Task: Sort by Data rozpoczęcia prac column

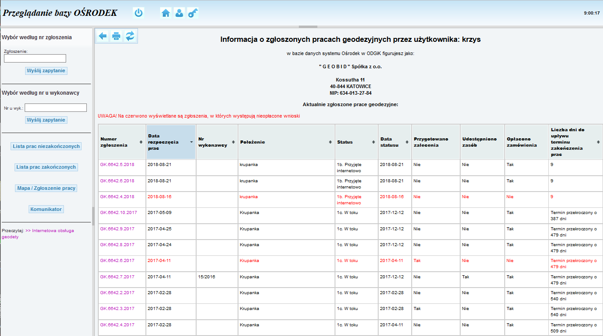Action: point(171,142)
